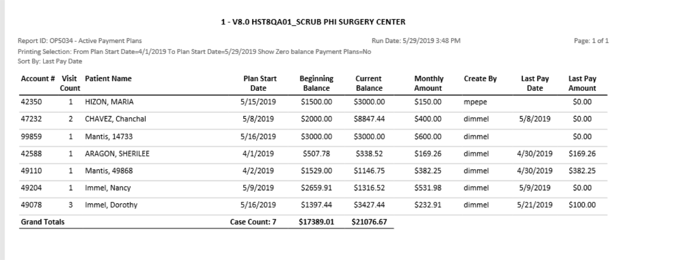Click the Last Pay Date column header

535,83
